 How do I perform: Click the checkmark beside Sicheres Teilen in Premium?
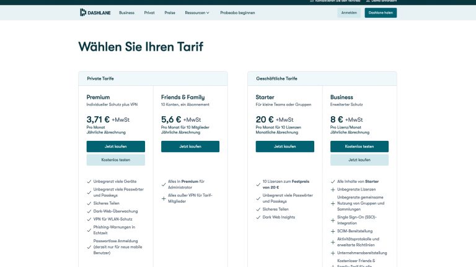click(89, 203)
